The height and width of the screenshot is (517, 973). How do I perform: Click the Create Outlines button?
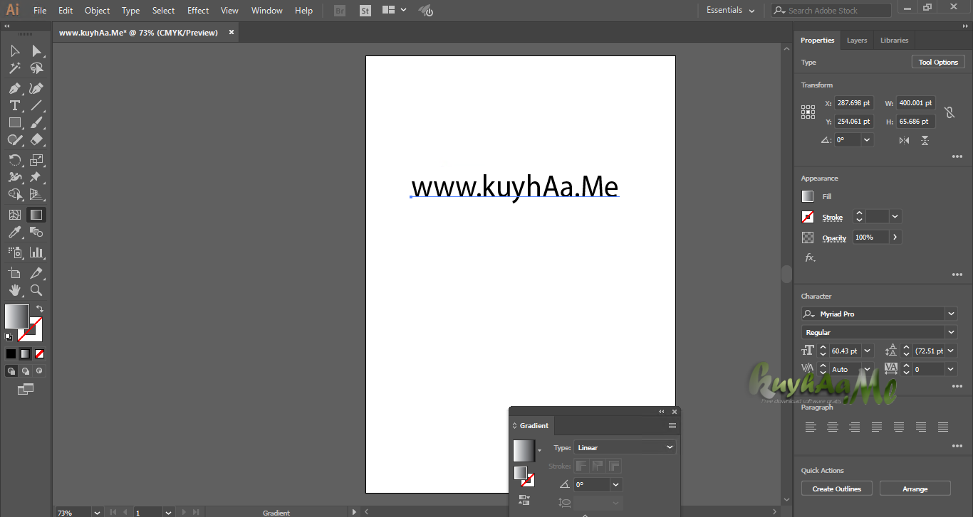tap(837, 489)
